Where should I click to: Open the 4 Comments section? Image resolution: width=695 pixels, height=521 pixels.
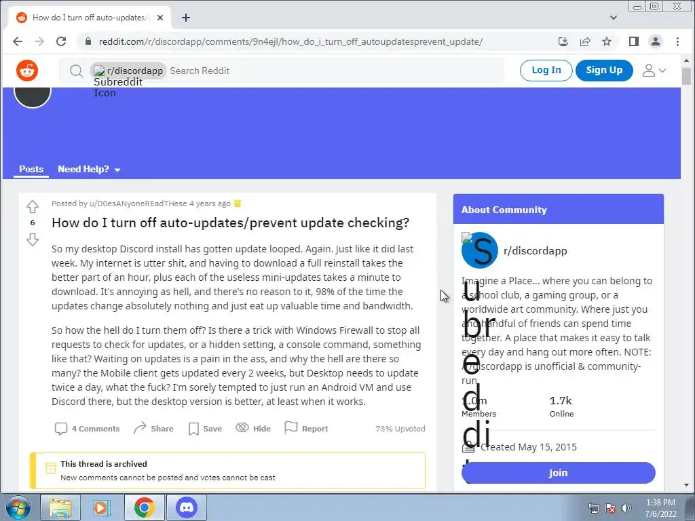pos(87,429)
